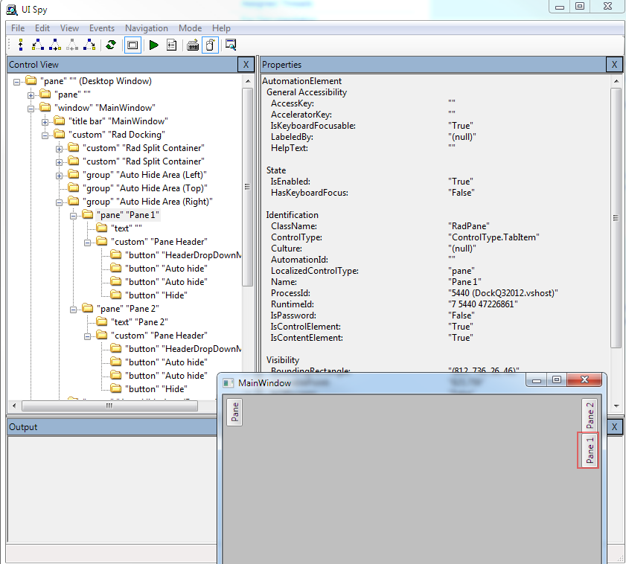The height and width of the screenshot is (564, 626).
Task: Open the list icon right of play
Action: click(172, 45)
